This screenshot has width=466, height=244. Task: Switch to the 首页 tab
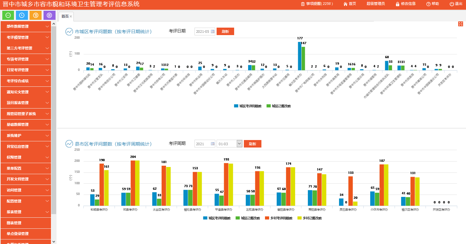65,16
